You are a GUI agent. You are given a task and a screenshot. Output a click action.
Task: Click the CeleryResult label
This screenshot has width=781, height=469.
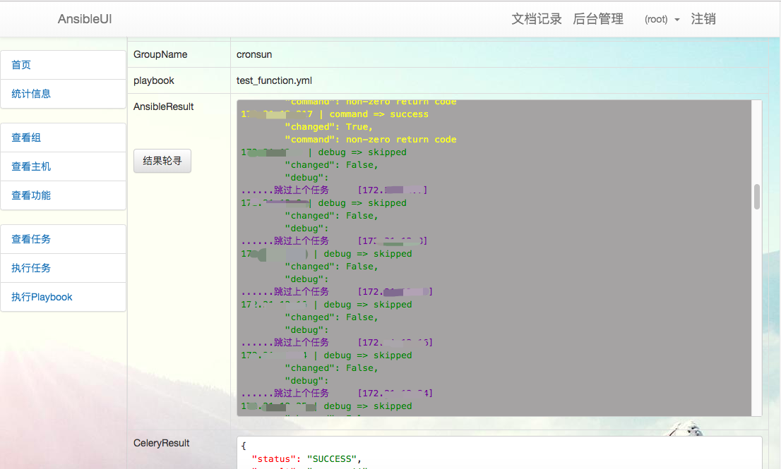pos(162,443)
